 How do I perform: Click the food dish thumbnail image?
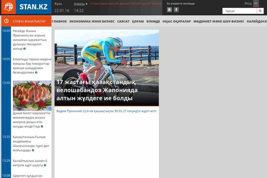[x=32, y=96]
